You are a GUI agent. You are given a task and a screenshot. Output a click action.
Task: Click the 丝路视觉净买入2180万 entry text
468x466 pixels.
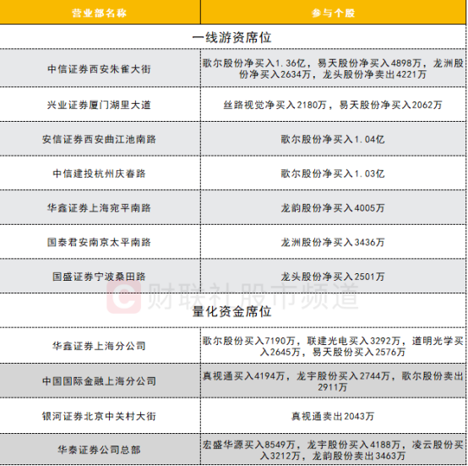(x=275, y=105)
